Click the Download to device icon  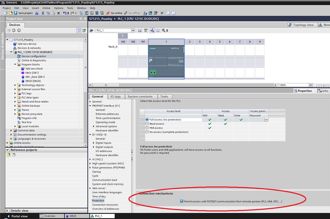pos(87,13)
